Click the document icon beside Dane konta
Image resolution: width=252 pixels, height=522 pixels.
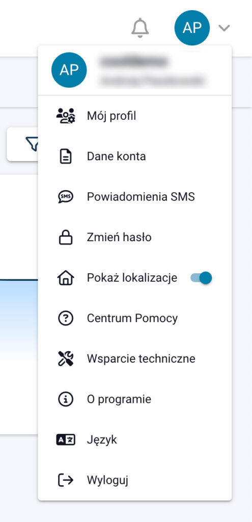66,156
